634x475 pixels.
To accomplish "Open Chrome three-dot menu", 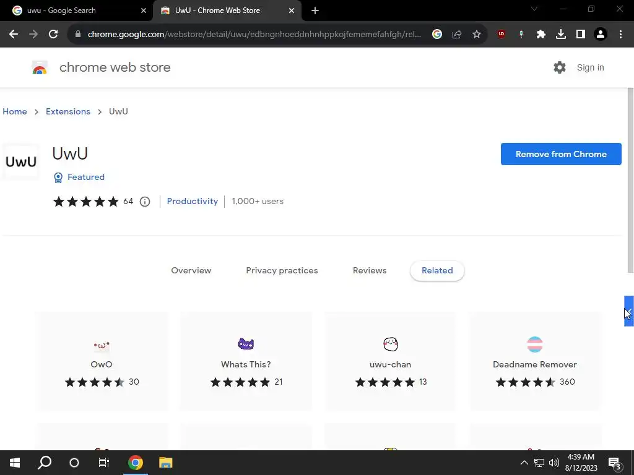I will point(620,35).
